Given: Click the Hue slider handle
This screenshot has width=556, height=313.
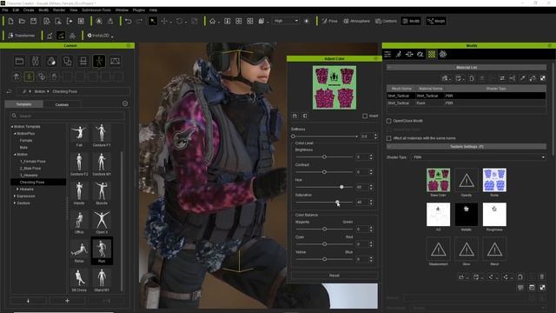Looking at the screenshot, I should coord(341,187).
